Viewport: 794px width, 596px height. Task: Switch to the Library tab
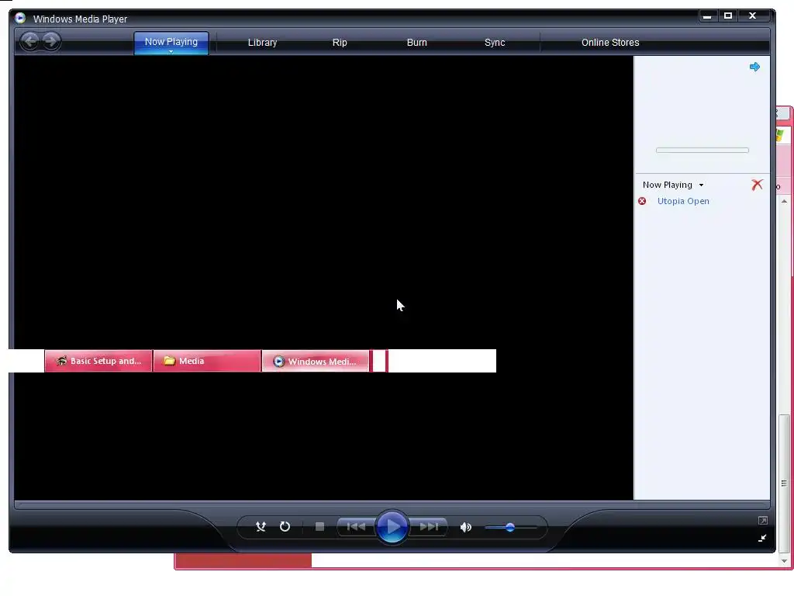tap(262, 43)
